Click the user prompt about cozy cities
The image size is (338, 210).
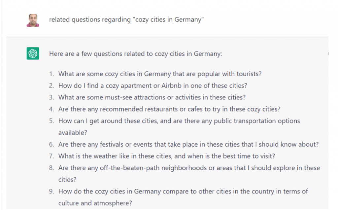[126, 19]
